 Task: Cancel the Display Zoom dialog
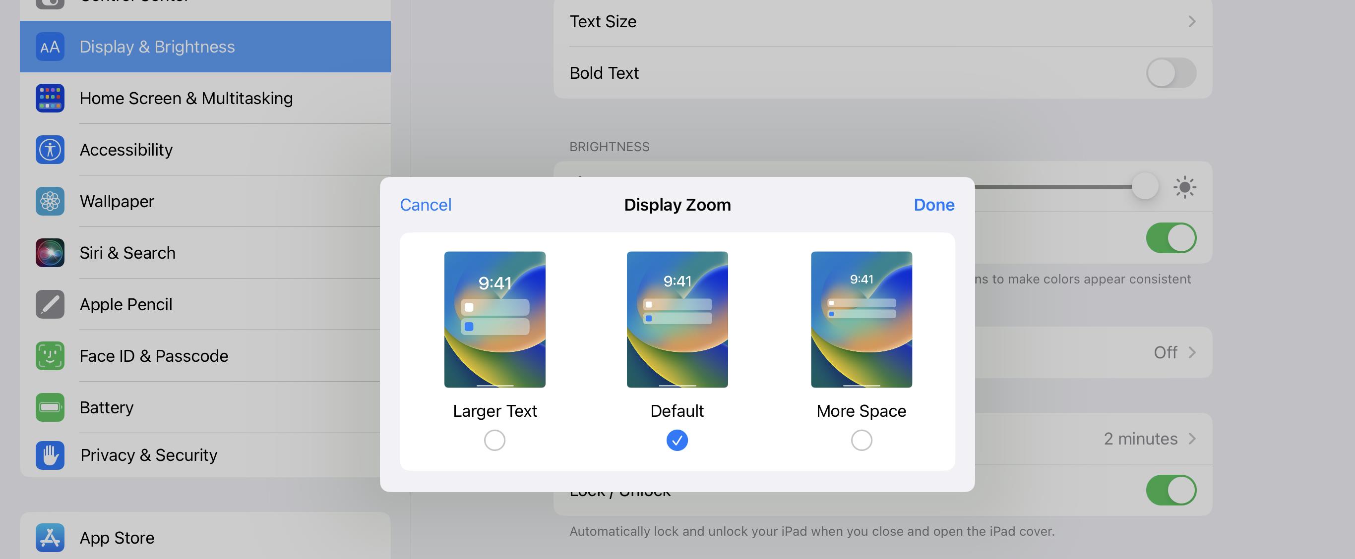tap(426, 205)
